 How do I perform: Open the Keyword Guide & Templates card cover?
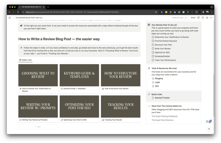pyautogui.click(x=79, y=75)
